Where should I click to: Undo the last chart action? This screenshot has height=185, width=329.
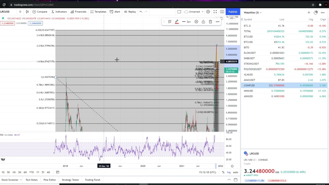[x=141, y=12]
